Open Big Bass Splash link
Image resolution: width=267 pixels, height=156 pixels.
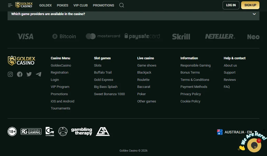[x=106, y=87]
